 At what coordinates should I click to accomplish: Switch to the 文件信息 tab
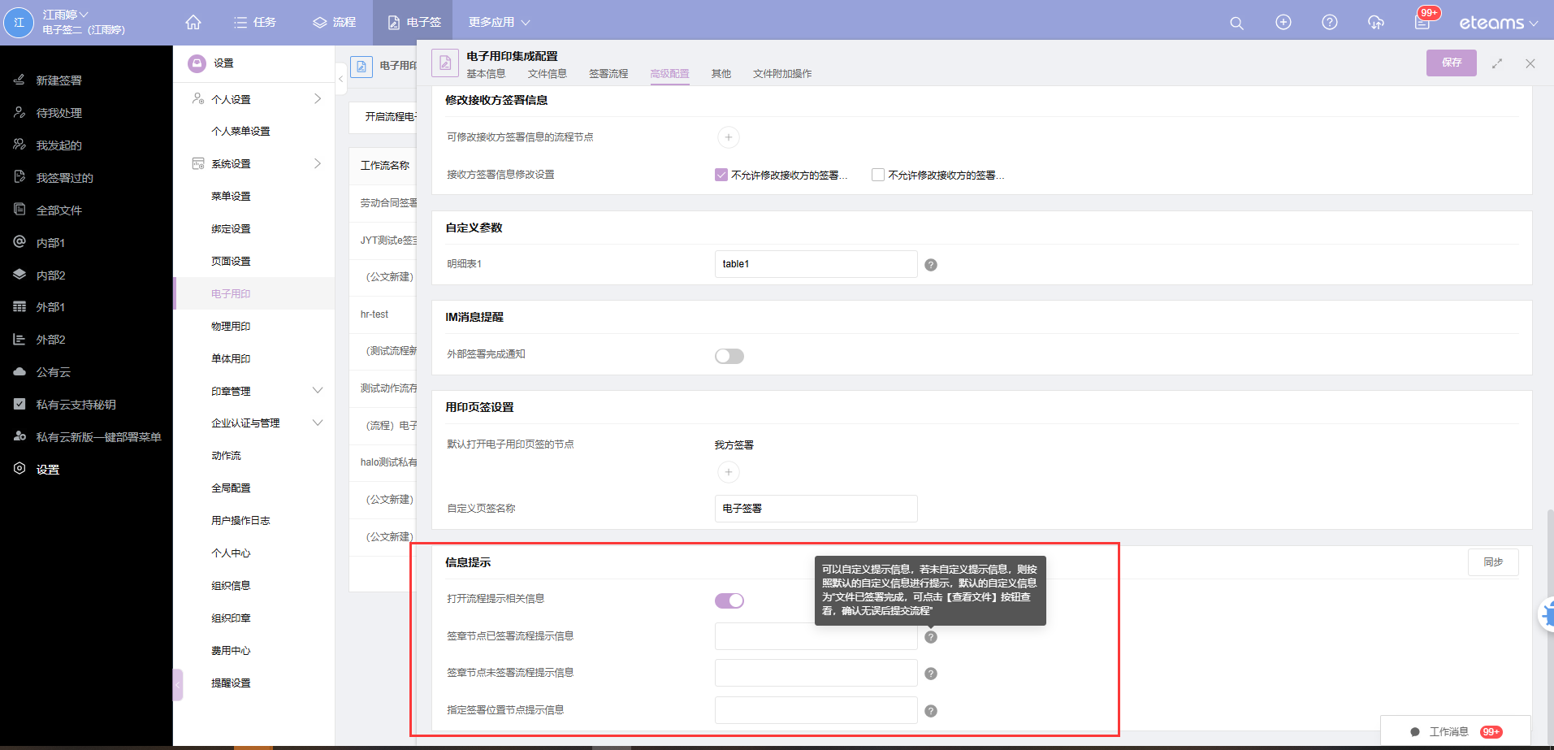point(548,74)
